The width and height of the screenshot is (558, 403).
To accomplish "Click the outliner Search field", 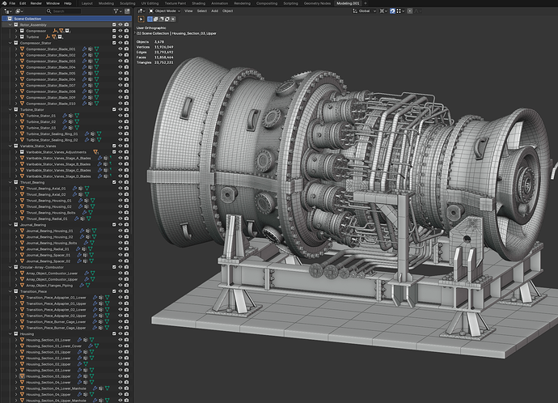I will pos(64,11).
